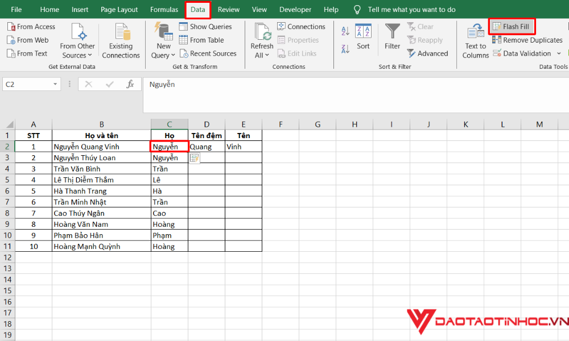The width and height of the screenshot is (569, 341).
Task: Click cell Cao Thúy Ngân
Action: 102,213
